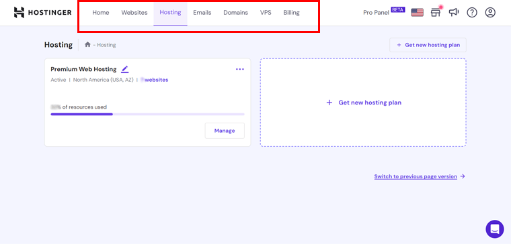Open the Billing tab
Image resolution: width=511 pixels, height=244 pixels.
(x=291, y=13)
